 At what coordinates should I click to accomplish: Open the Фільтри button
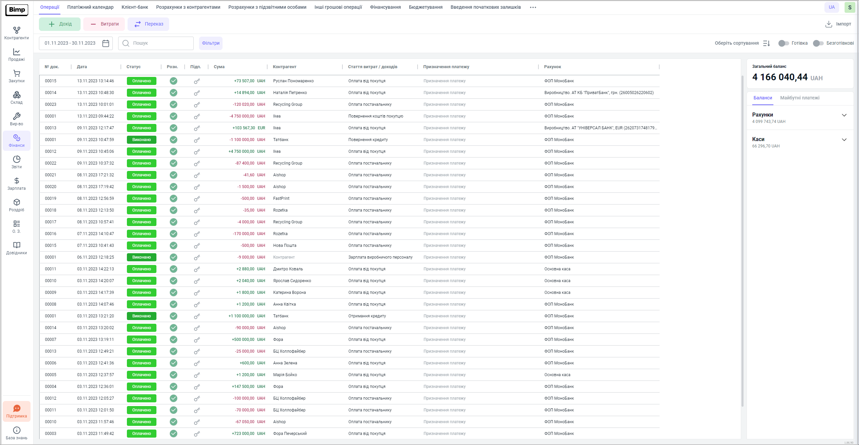210,43
